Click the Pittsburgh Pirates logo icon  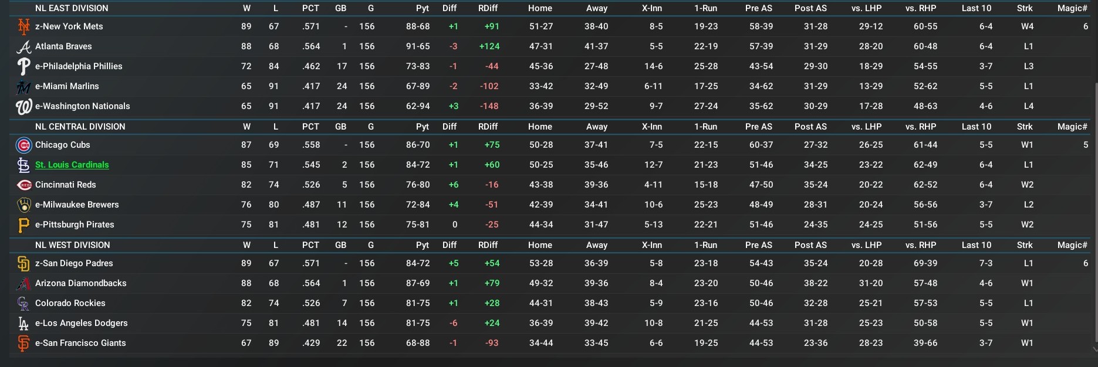(23, 225)
